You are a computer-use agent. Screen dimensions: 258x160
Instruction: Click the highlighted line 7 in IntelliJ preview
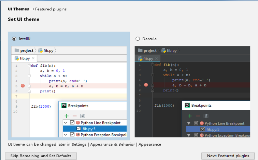(69, 96)
